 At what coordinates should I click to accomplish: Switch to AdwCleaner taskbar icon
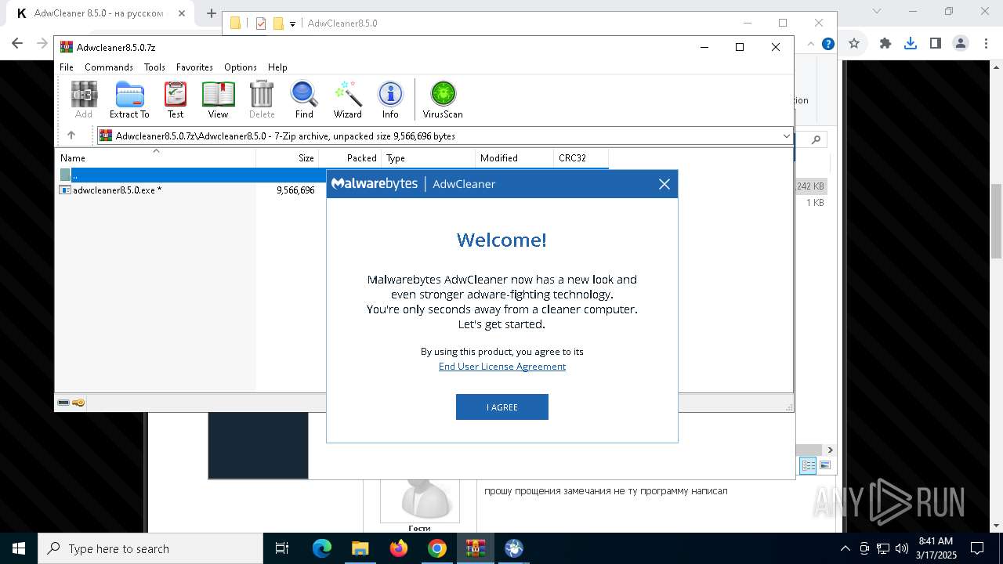point(513,548)
